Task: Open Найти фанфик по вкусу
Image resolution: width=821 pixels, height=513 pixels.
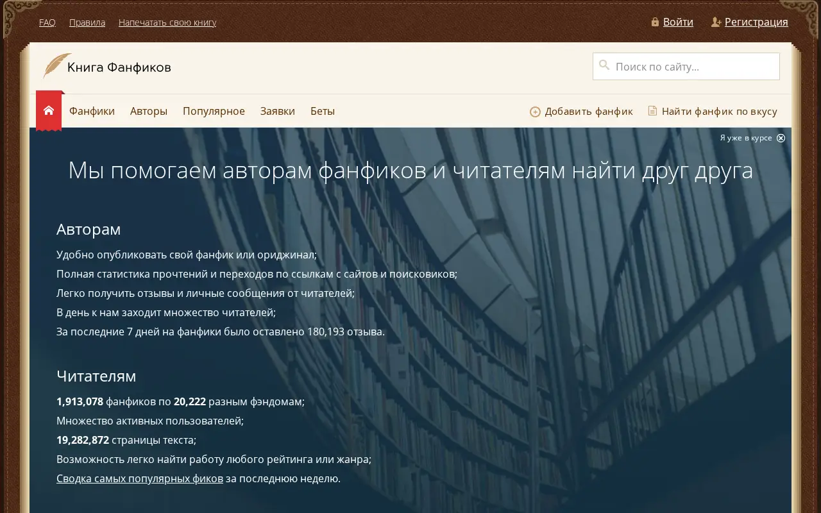Action: (720, 112)
